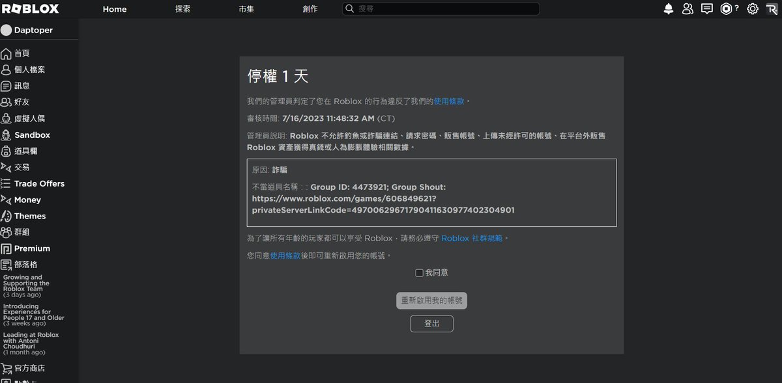This screenshot has width=782, height=383.
Task: Open the 創作 top navigation item
Action: pos(310,9)
